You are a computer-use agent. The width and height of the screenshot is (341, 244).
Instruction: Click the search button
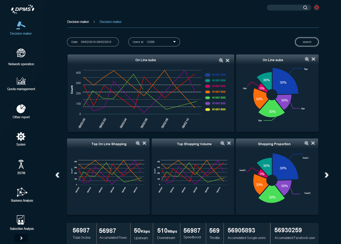[x=307, y=42]
